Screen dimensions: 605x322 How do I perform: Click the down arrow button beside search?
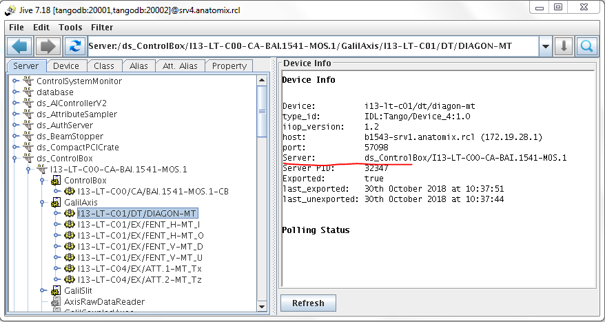click(564, 47)
